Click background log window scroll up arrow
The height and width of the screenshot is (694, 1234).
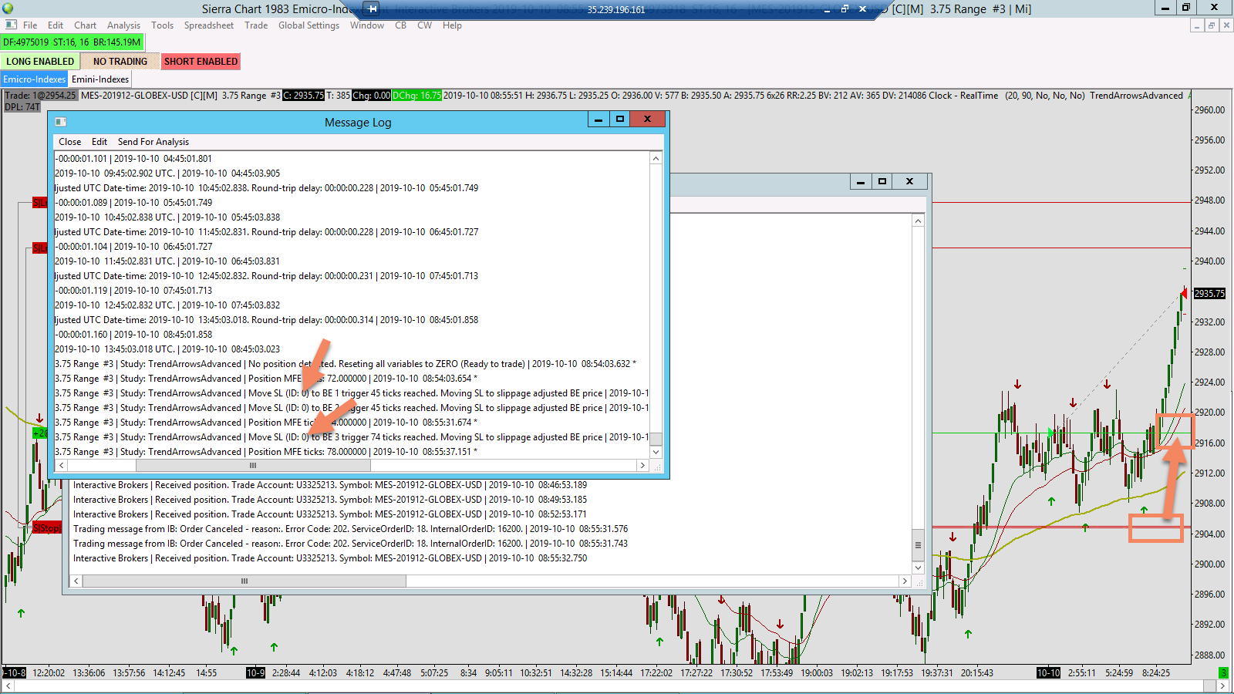(x=918, y=221)
